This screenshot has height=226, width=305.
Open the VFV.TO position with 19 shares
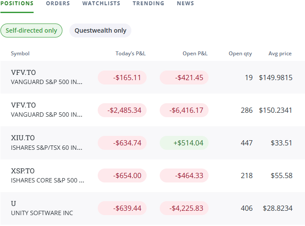click(x=23, y=73)
